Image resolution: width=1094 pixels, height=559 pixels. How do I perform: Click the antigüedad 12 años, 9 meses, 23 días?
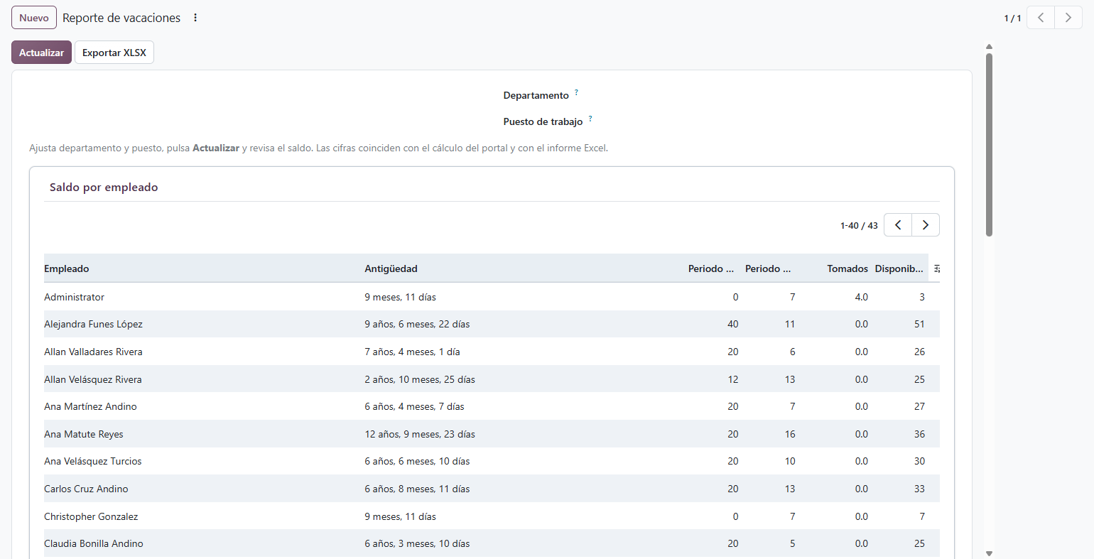point(420,434)
